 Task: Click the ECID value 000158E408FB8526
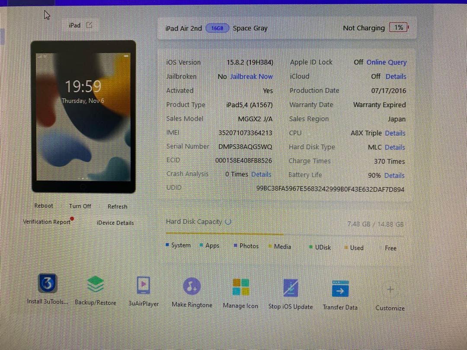243,161
